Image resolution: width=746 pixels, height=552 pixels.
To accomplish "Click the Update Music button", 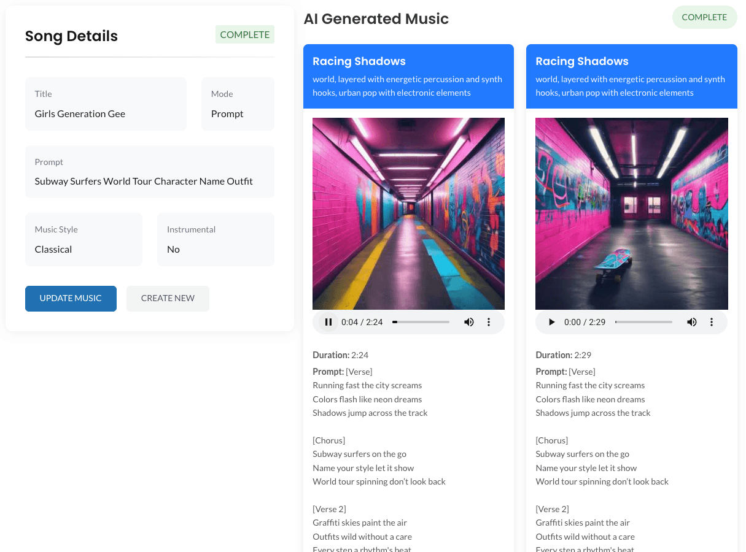I will click(x=71, y=299).
